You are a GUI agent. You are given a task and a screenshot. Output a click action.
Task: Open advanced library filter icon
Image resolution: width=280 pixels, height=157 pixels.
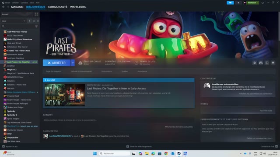[36, 26]
